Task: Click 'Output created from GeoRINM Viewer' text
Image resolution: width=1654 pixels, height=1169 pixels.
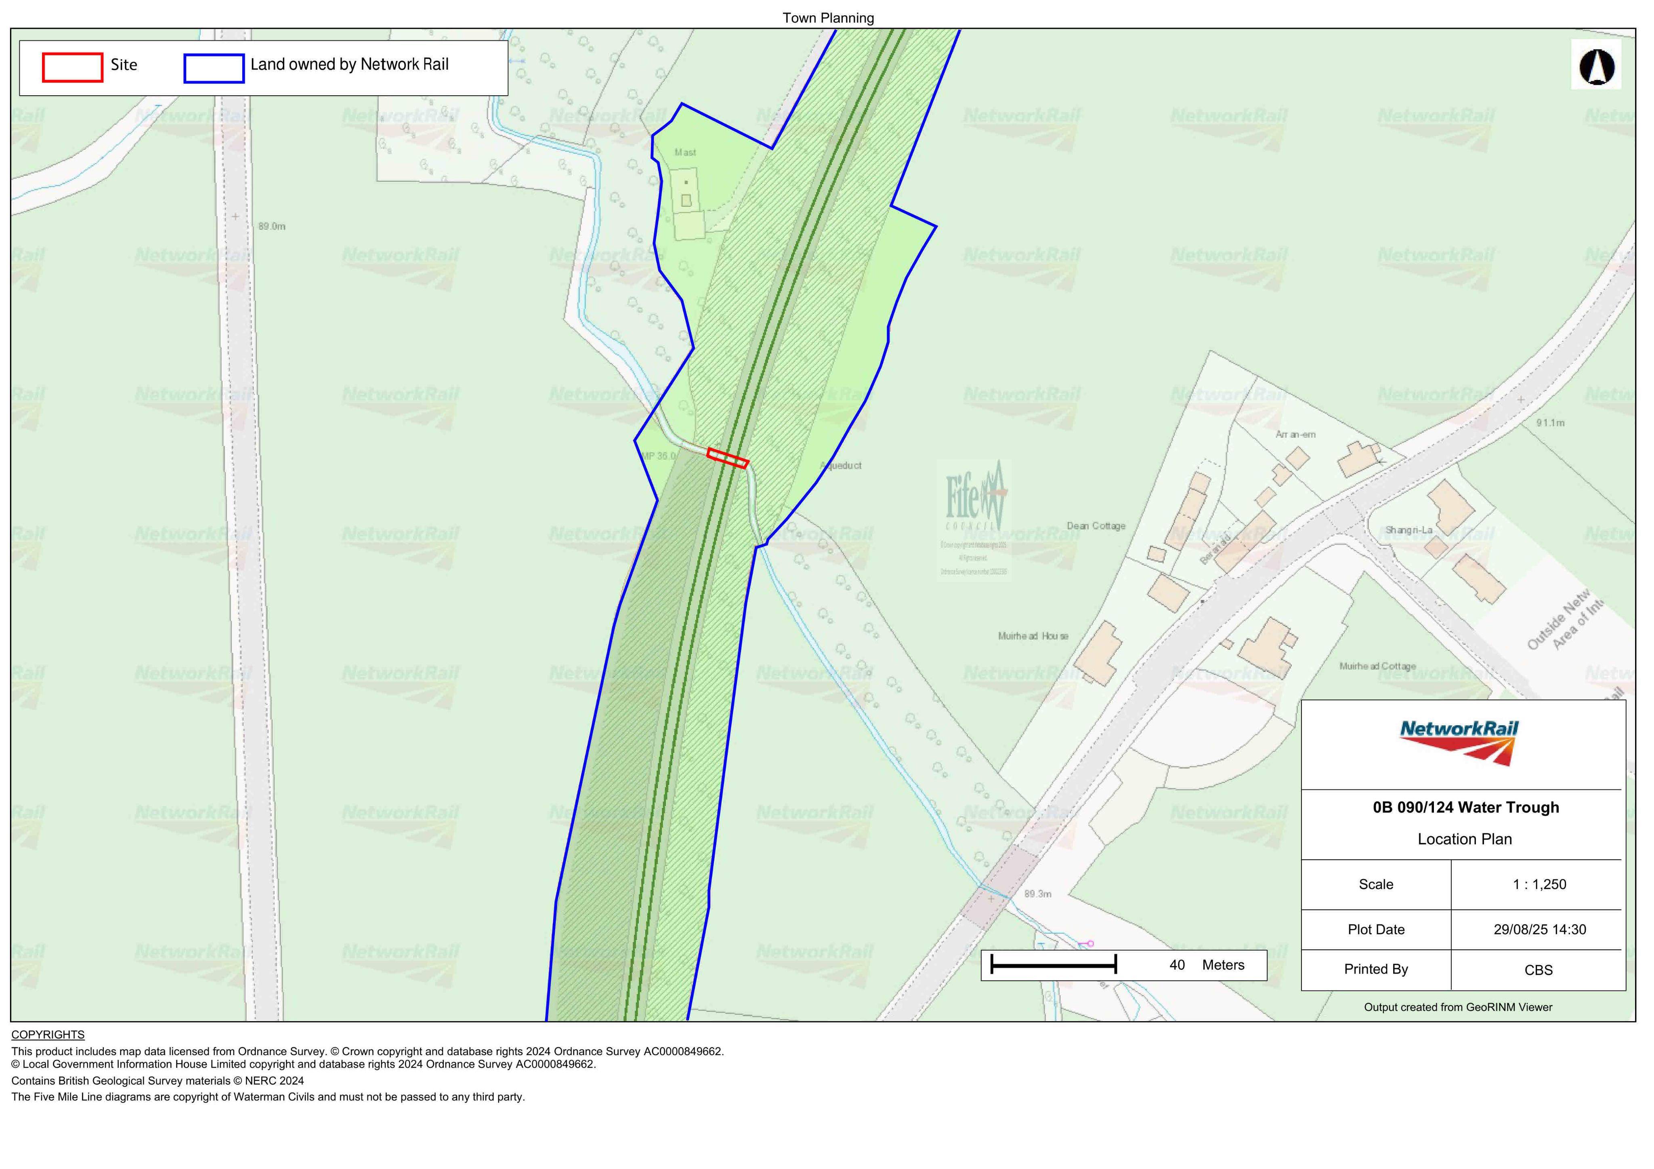Action: pyautogui.click(x=1458, y=1007)
